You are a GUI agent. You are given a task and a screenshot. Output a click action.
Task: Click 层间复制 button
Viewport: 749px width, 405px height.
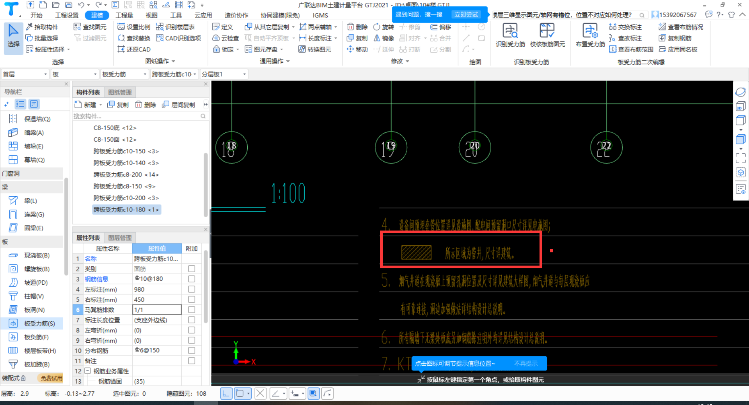pos(179,105)
